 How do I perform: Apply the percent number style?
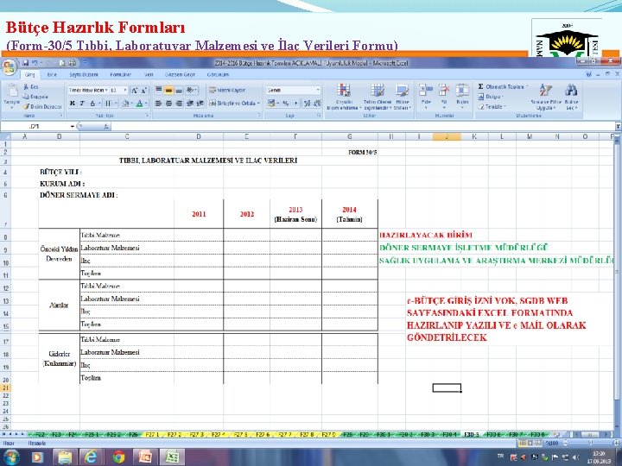285,104
